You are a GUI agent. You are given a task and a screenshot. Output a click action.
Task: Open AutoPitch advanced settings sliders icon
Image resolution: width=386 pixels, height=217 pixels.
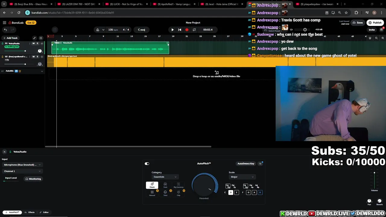[x=260, y=164]
